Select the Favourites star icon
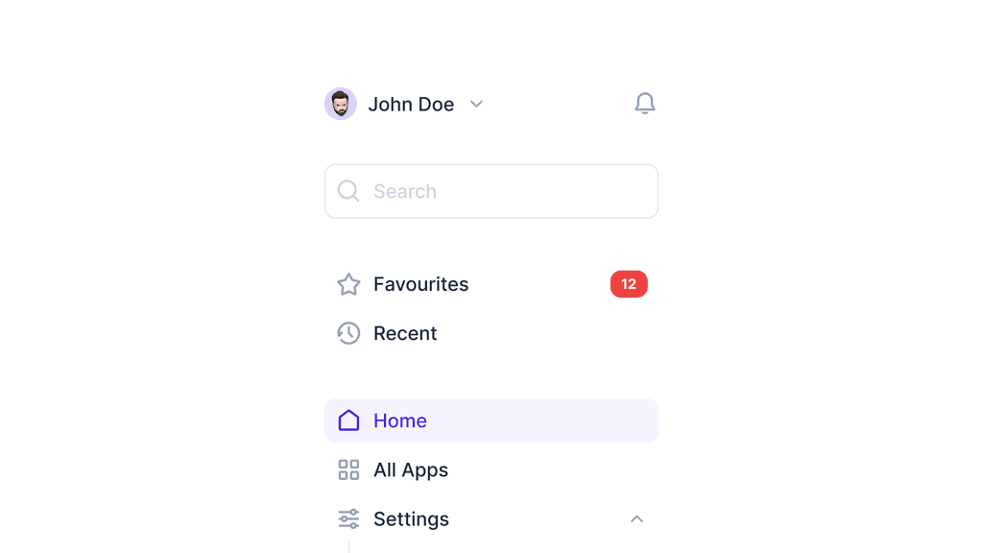Screen dimensions: 983x553 pyautogui.click(x=348, y=284)
